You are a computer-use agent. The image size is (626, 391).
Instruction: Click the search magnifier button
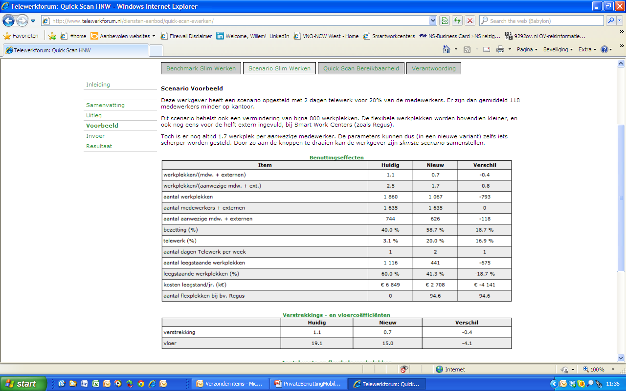point(610,21)
